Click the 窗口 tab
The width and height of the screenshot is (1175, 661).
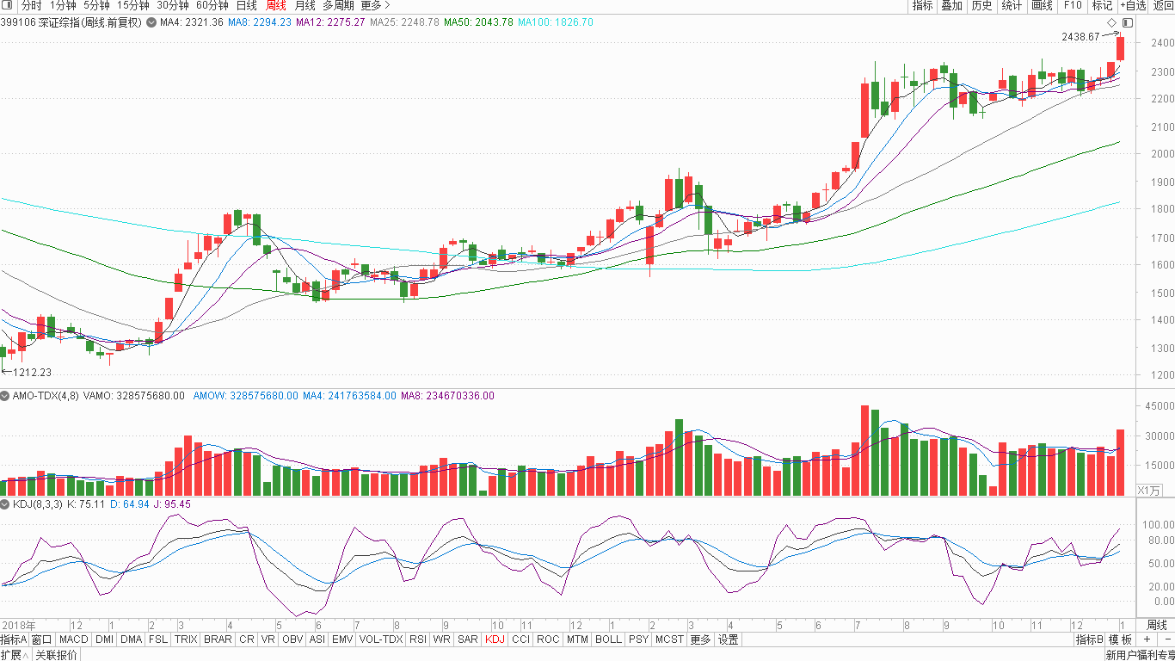click(x=42, y=639)
